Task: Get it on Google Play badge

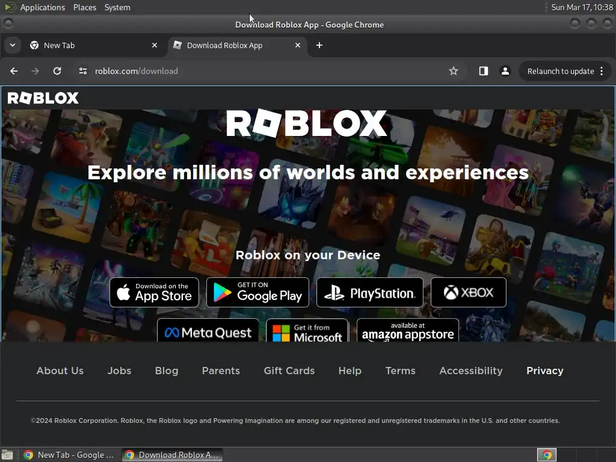Action: [257, 292]
